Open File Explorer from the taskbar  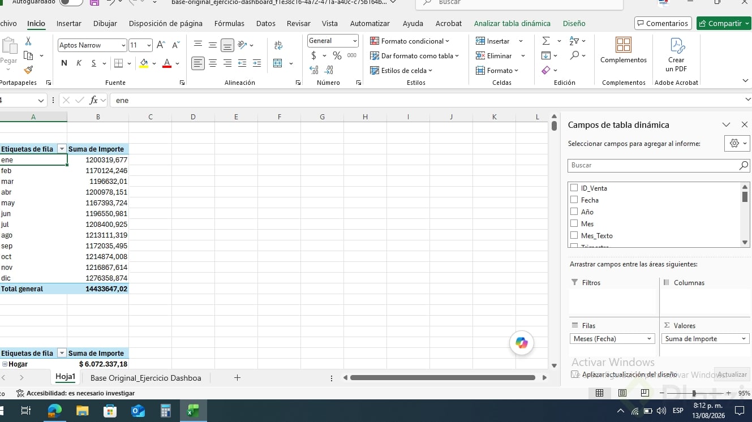click(x=83, y=411)
